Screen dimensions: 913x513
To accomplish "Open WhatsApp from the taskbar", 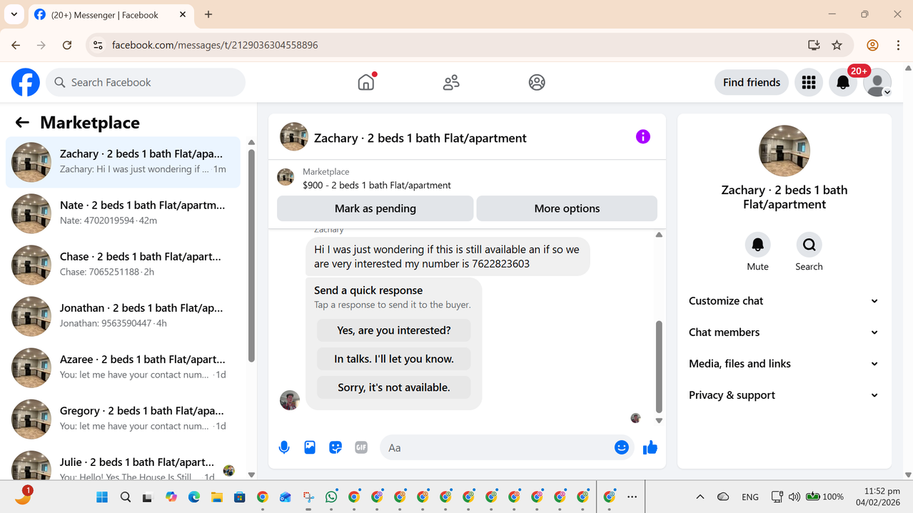I will 331,497.
